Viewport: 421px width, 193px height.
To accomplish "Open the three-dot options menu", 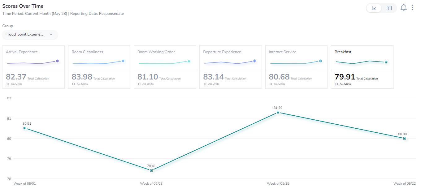I will tap(413, 7).
